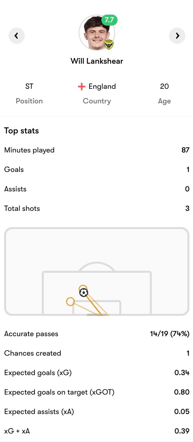Screen dimensions: 193x442
Task: Click the Oxford United club crest
Action: point(109,45)
